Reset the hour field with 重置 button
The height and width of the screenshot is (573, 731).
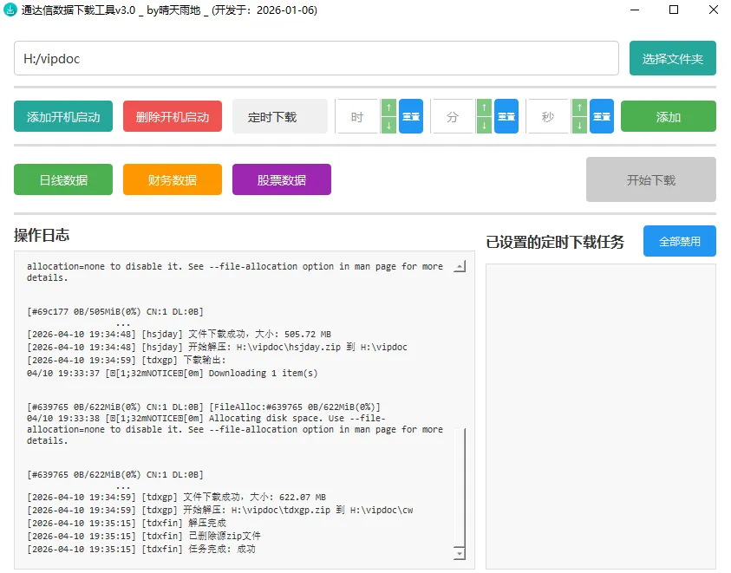pos(411,116)
